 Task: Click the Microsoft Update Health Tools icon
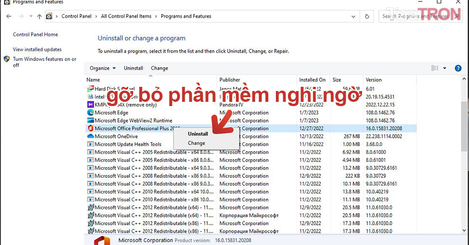click(x=91, y=144)
